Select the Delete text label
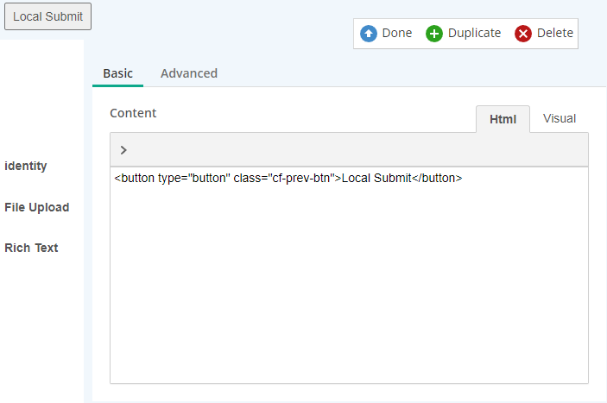This screenshot has width=607, height=403. click(x=554, y=33)
